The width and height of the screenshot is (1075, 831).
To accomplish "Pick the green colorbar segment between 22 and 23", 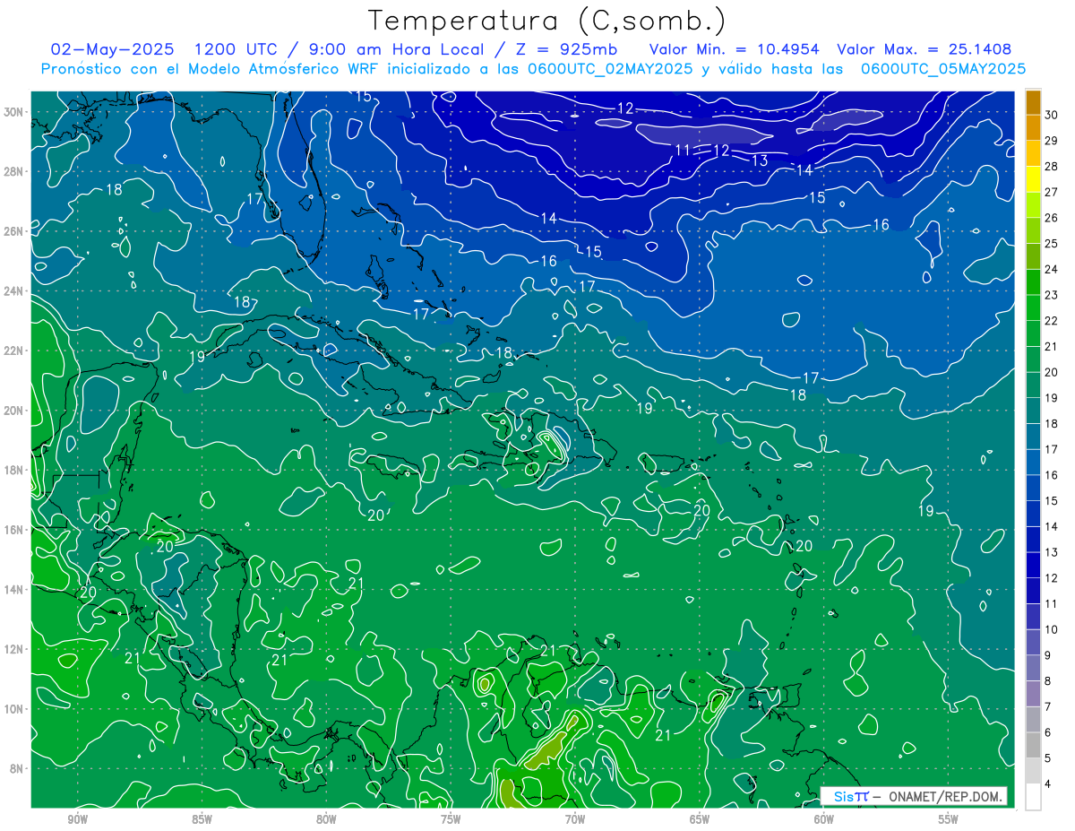I will [1033, 307].
